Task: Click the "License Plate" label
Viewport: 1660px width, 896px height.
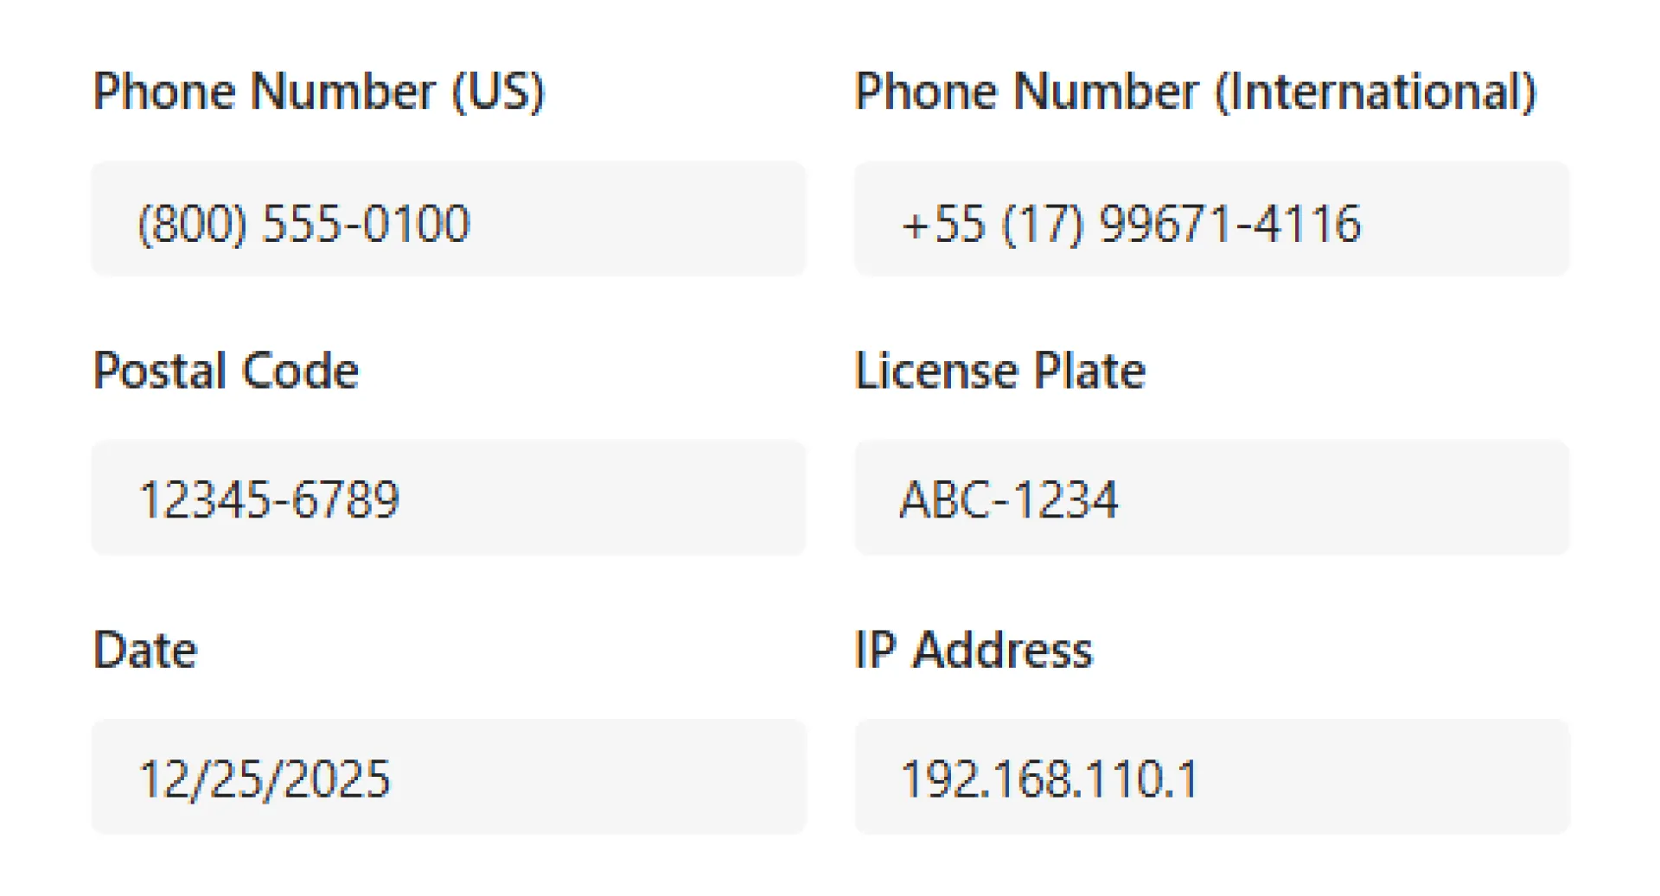Action: point(999,371)
